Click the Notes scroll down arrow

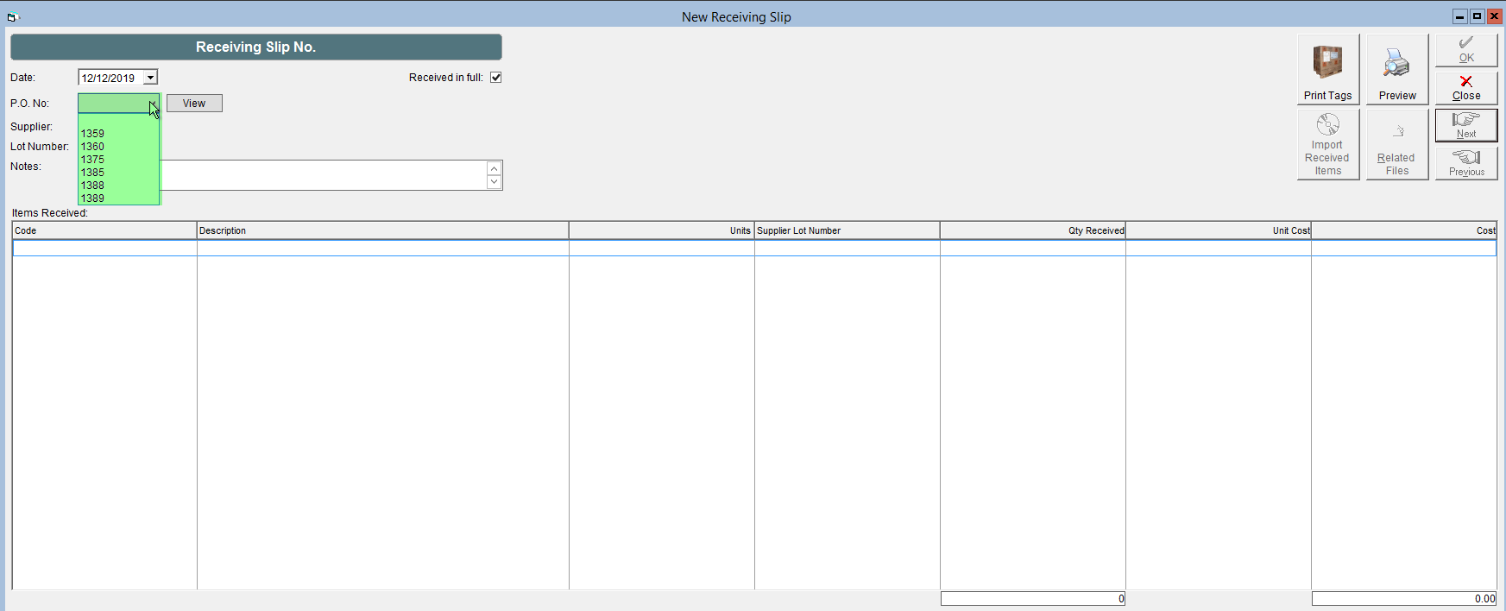(494, 181)
